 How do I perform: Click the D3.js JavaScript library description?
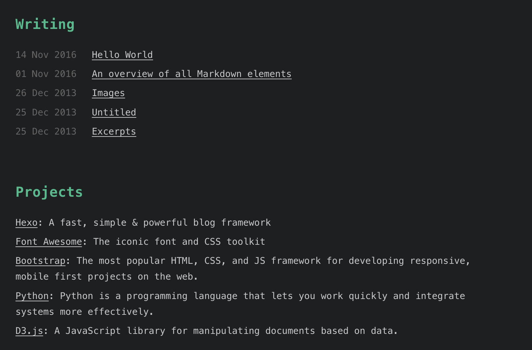[226, 331]
